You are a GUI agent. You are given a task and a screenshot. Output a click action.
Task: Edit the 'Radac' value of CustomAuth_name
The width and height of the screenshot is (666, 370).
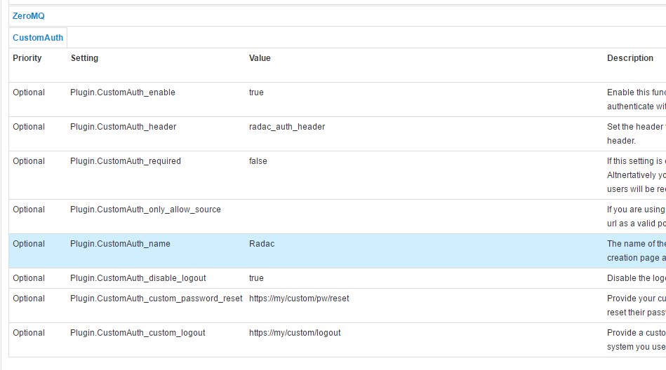pyautogui.click(x=261, y=244)
